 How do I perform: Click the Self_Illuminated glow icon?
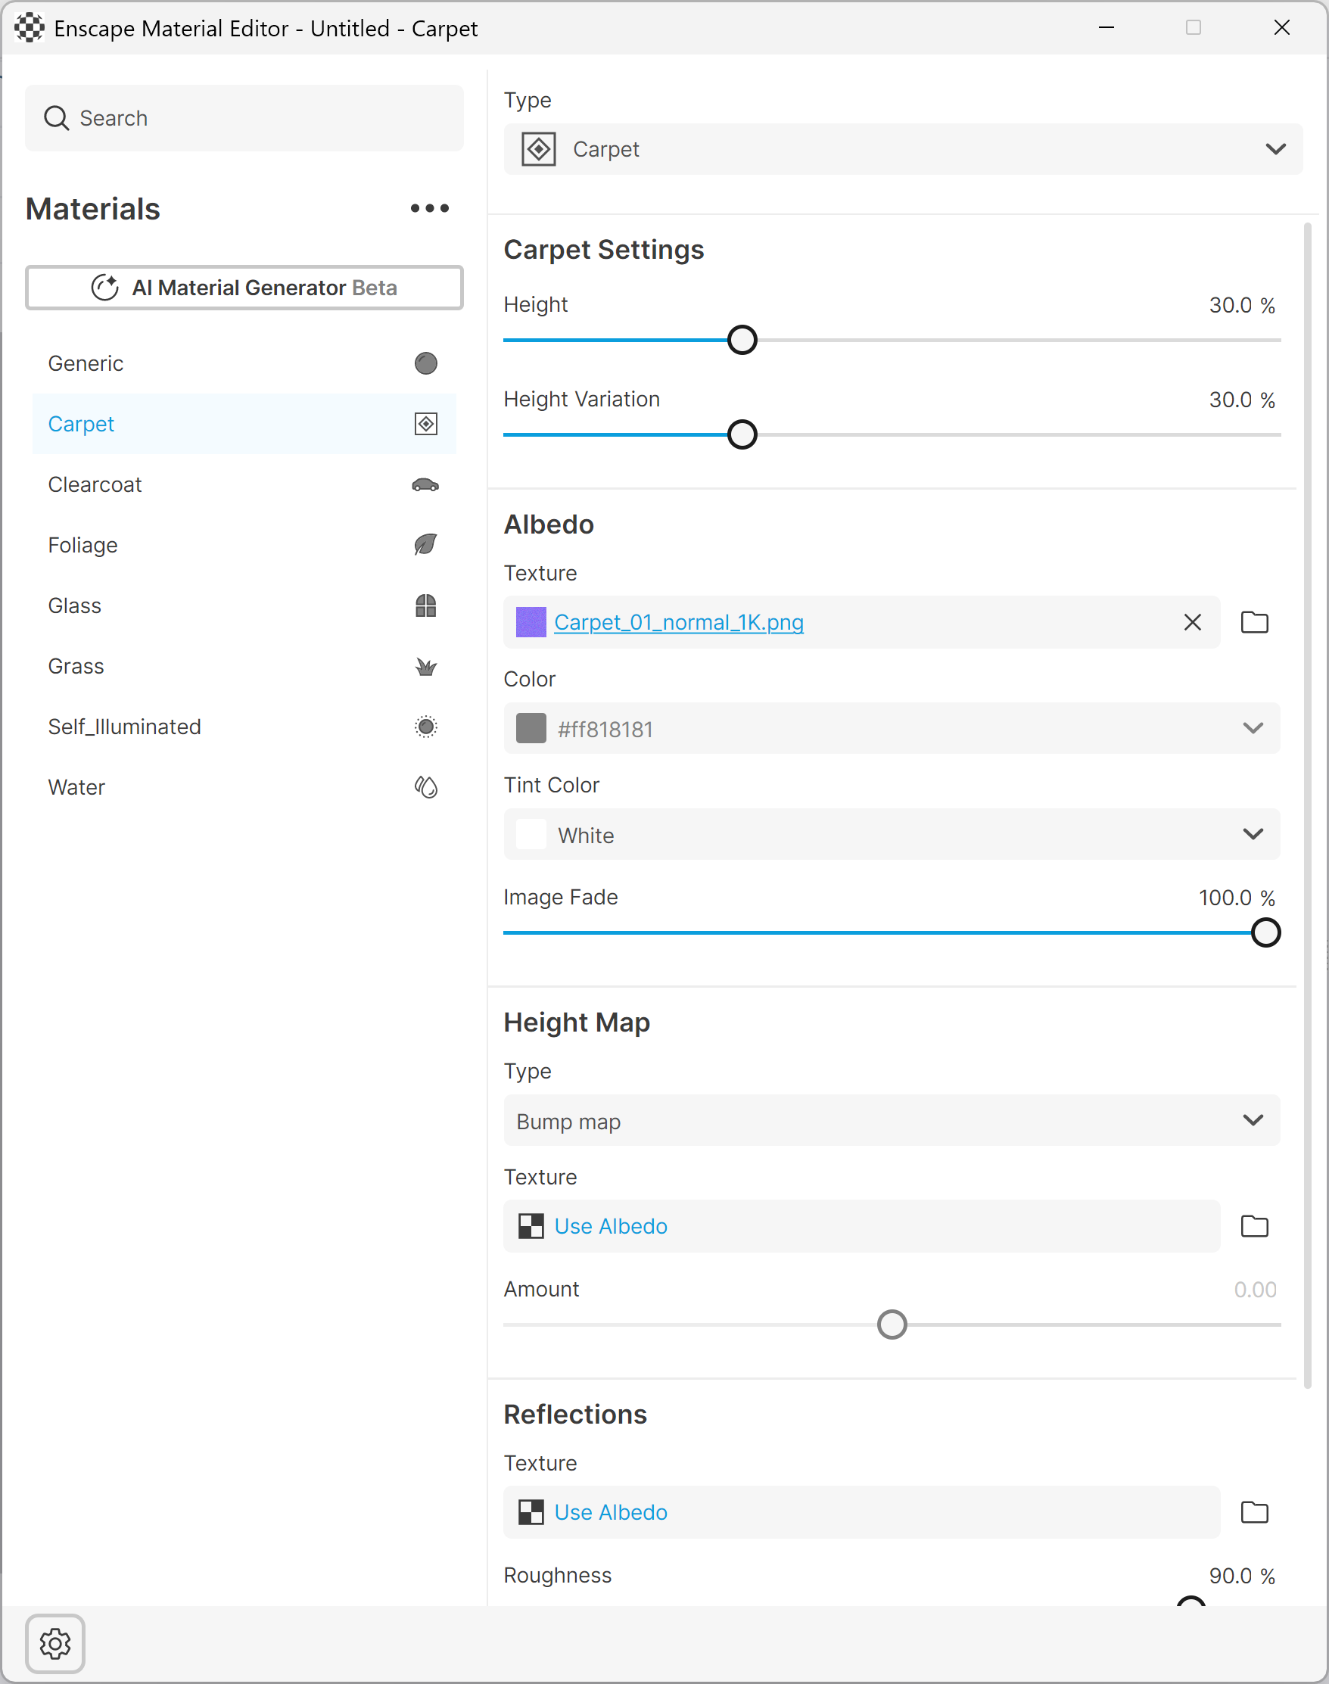[425, 727]
